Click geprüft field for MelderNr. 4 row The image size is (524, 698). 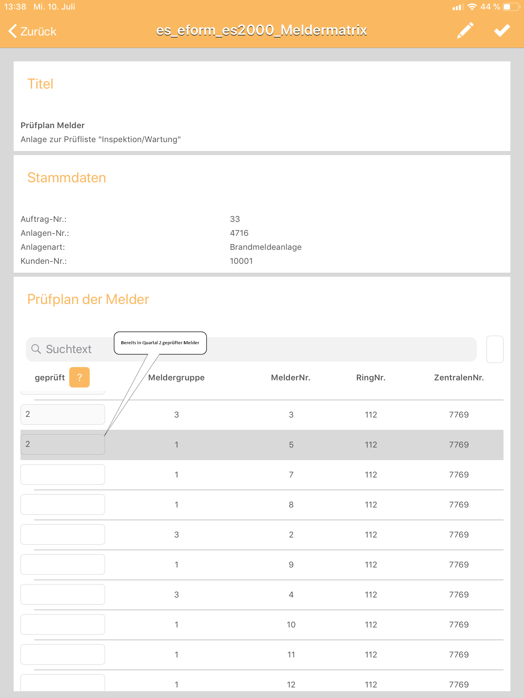[x=63, y=594]
